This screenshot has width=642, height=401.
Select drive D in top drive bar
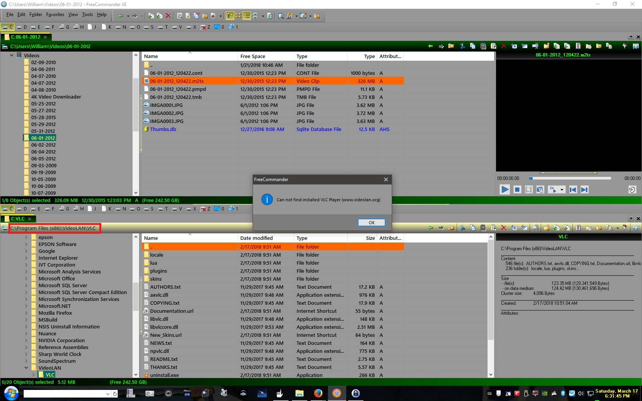click(x=22, y=27)
